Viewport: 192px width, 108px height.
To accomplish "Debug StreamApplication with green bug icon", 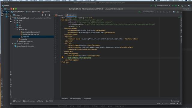I will [176, 6].
